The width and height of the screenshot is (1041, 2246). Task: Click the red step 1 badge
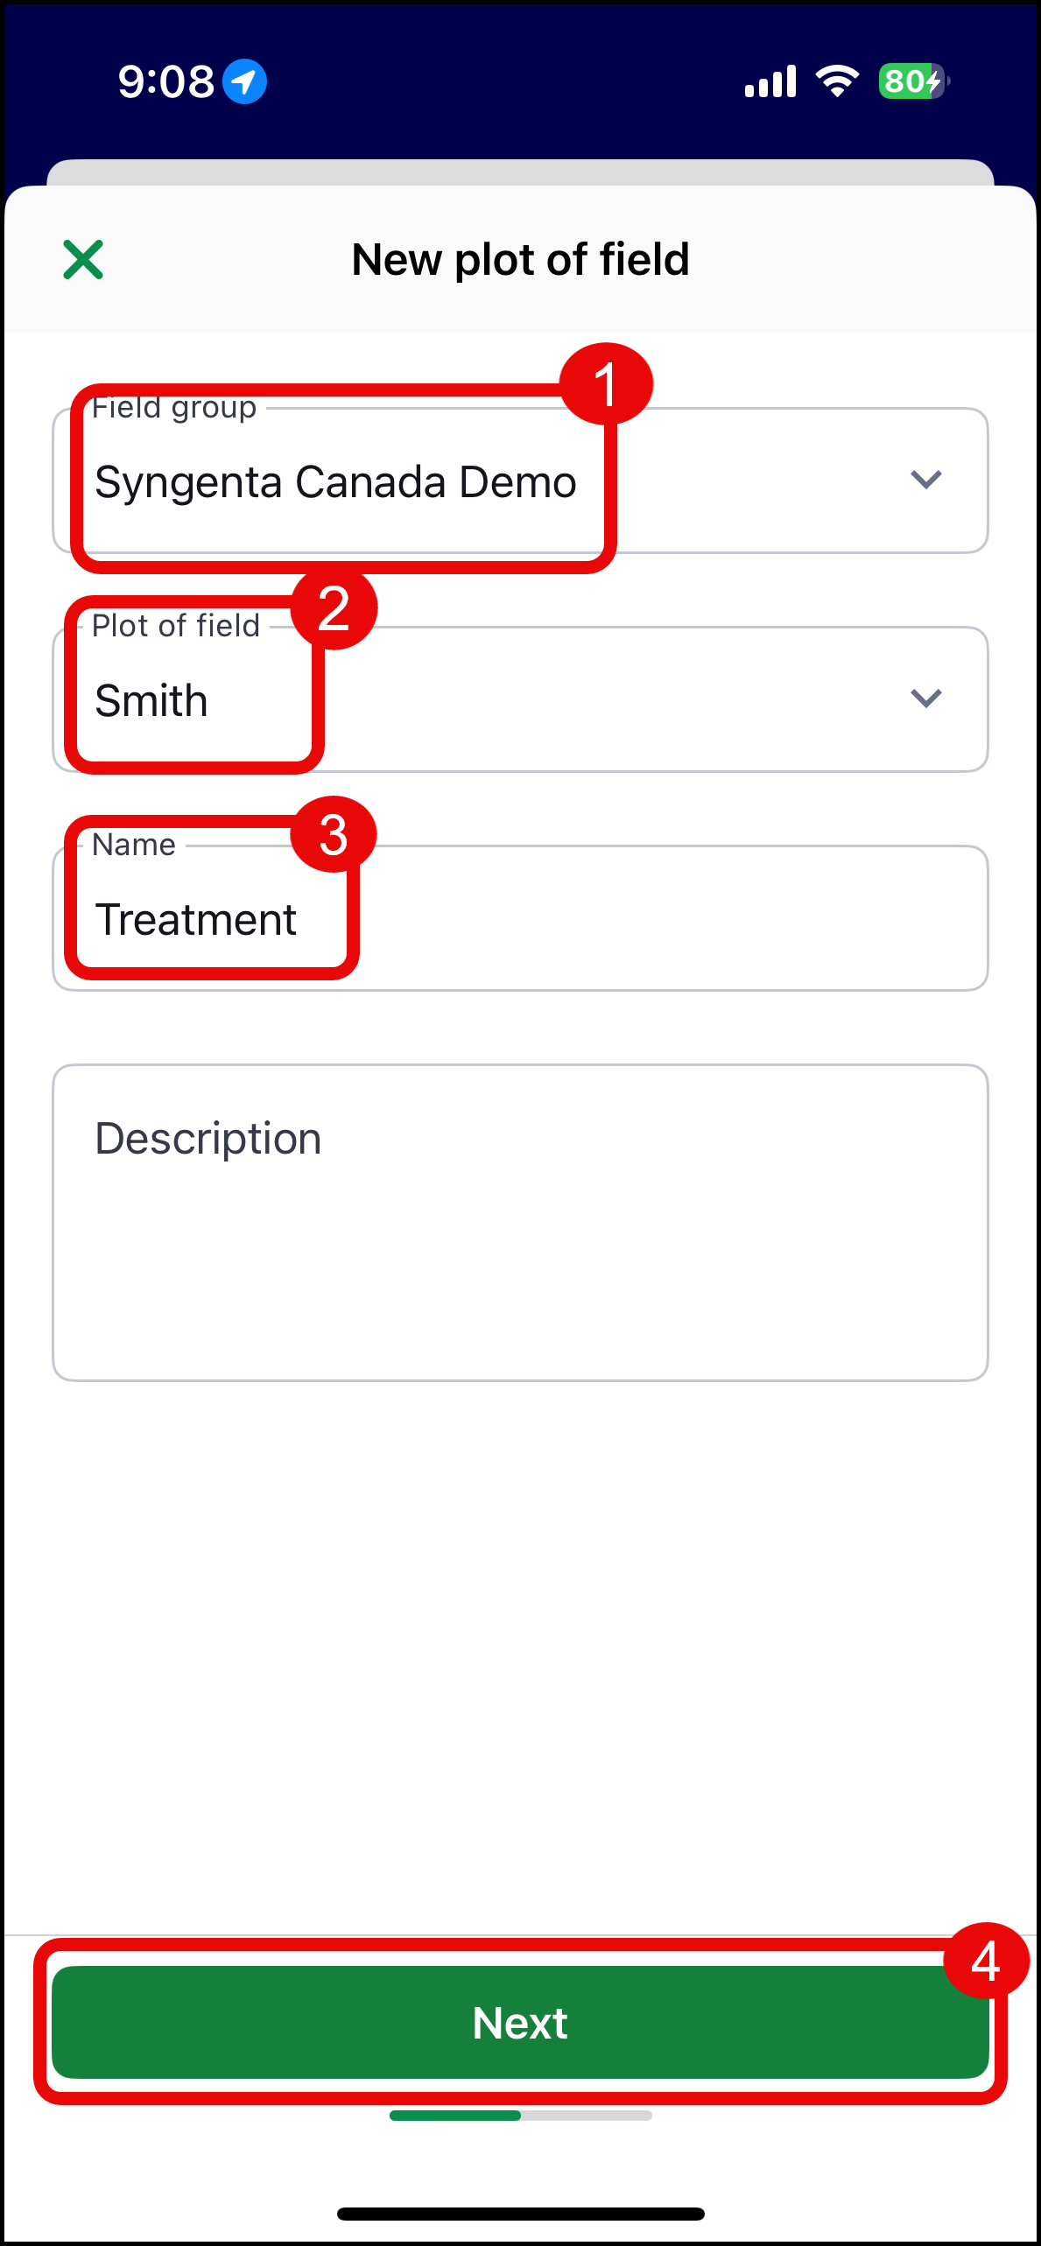(x=606, y=384)
